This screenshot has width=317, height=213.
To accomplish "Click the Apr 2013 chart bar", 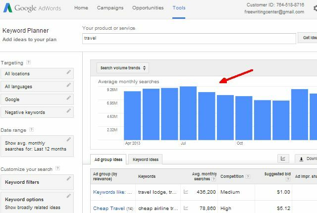I will pos(132,115).
